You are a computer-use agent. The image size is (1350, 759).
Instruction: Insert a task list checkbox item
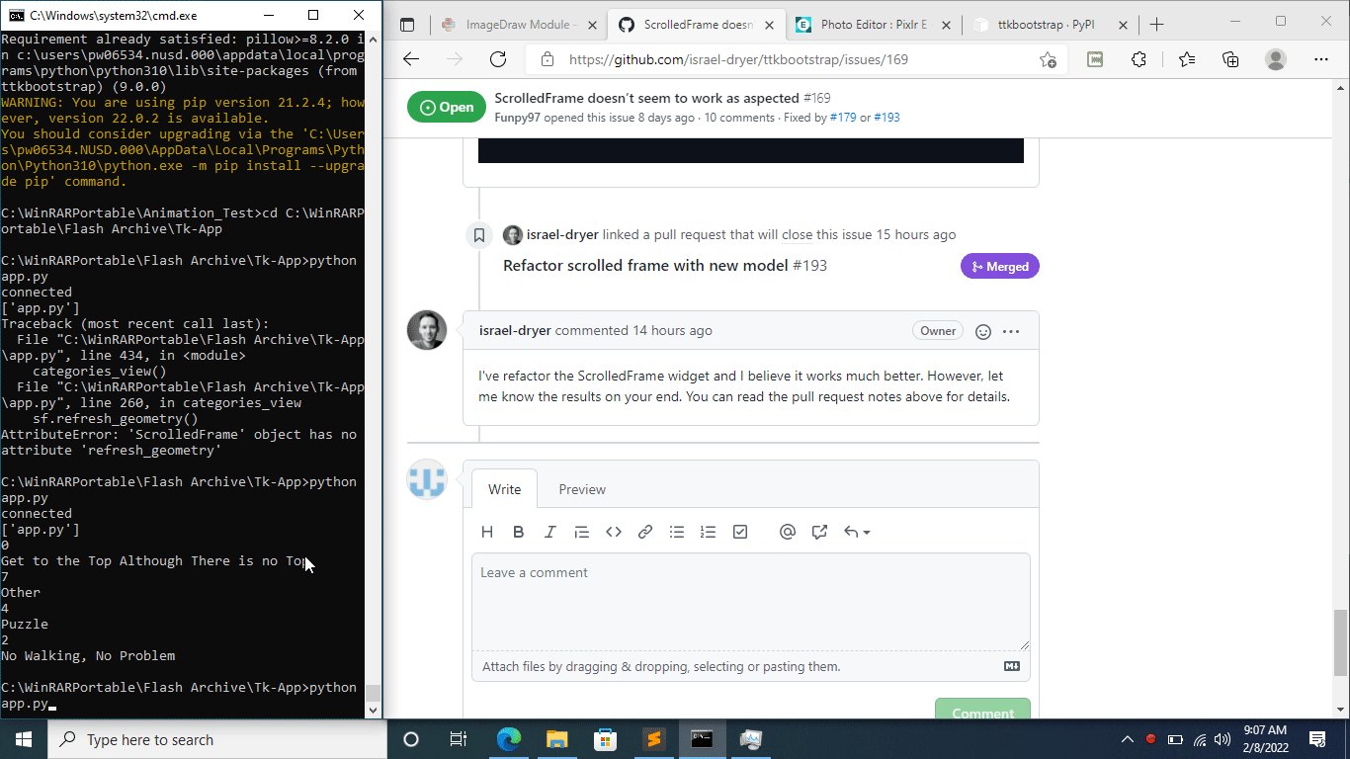pyautogui.click(x=740, y=532)
